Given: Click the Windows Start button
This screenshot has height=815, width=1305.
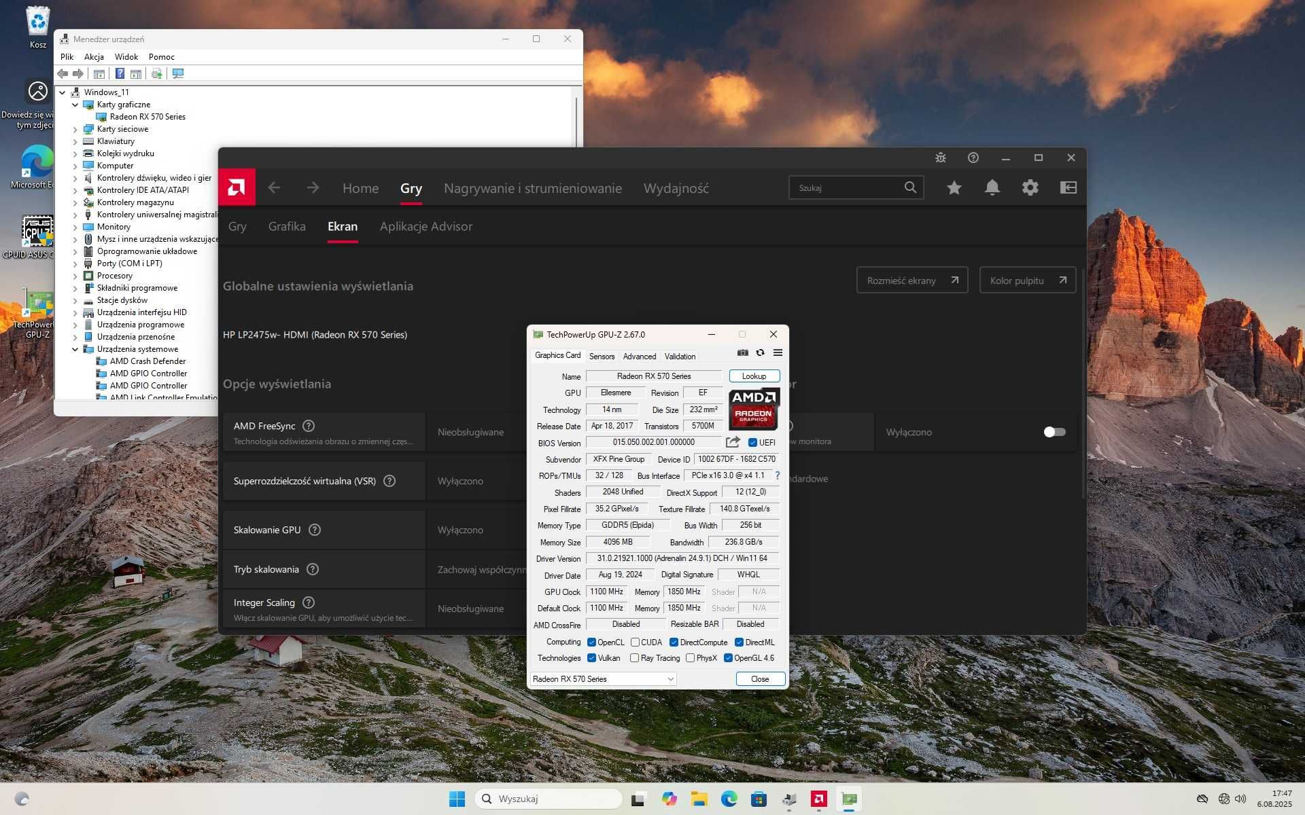Looking at the screenshot, I should (x=457, y=799).
